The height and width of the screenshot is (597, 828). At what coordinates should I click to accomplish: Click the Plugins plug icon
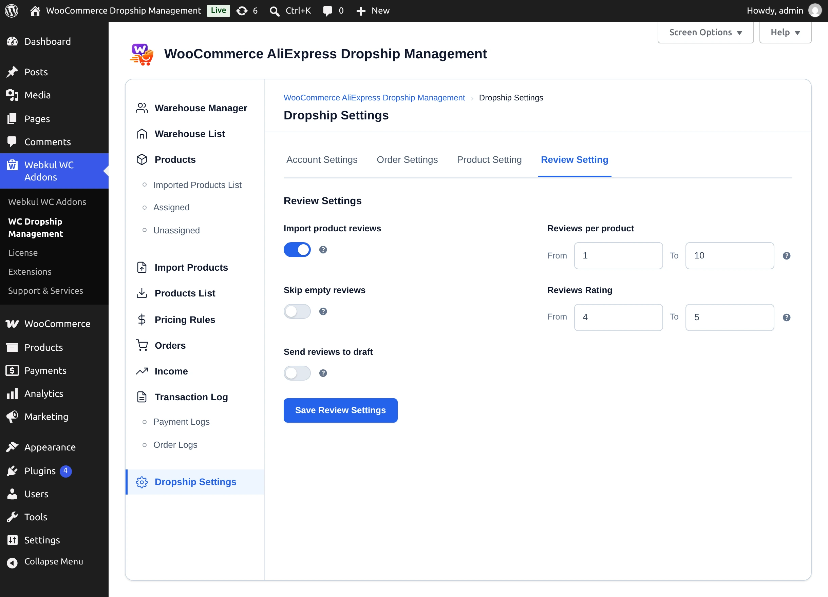pyautogui.click(x=12, y=471)
